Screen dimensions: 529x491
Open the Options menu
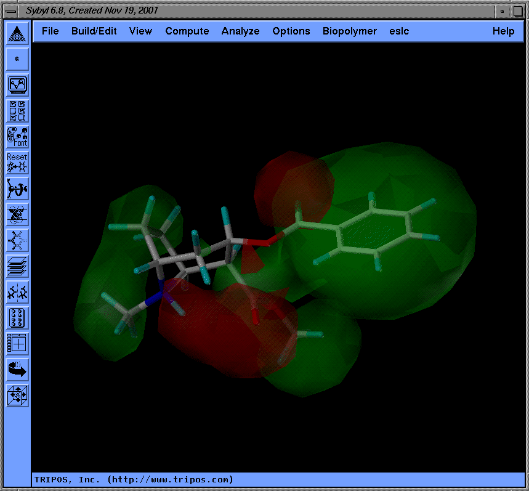(x=291, y=31)
